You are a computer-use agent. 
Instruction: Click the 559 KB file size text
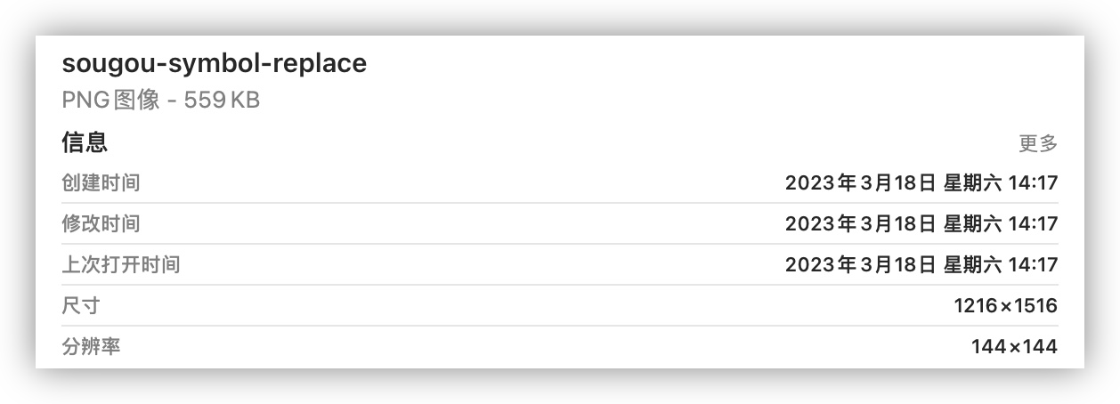(x=222, y=101)
